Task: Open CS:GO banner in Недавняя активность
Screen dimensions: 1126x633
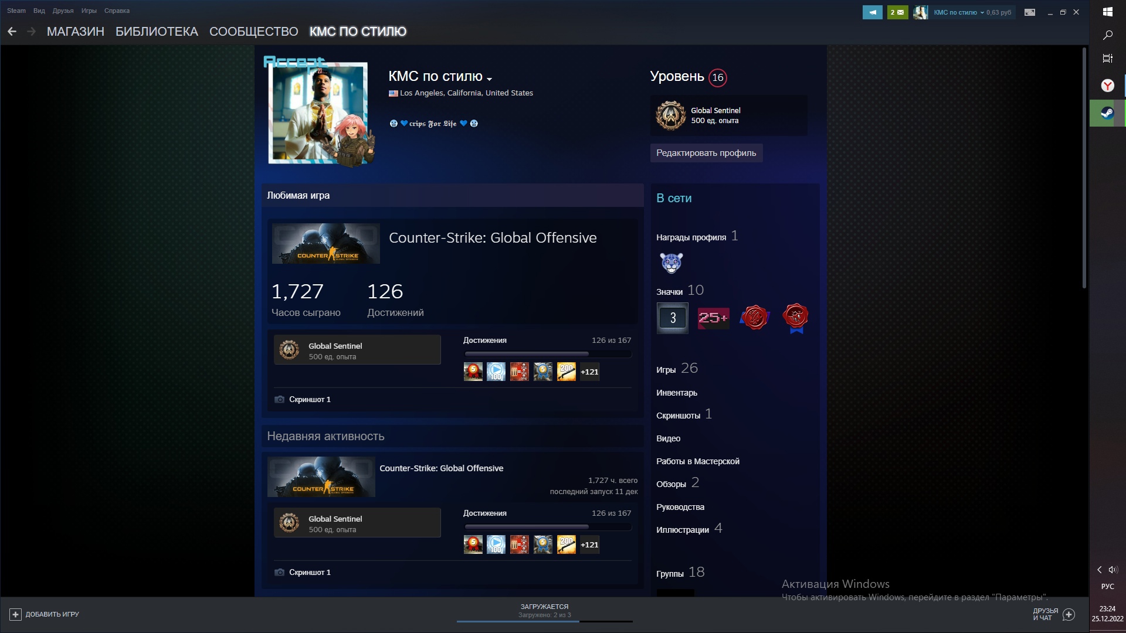Action: (x=321, y=477)
